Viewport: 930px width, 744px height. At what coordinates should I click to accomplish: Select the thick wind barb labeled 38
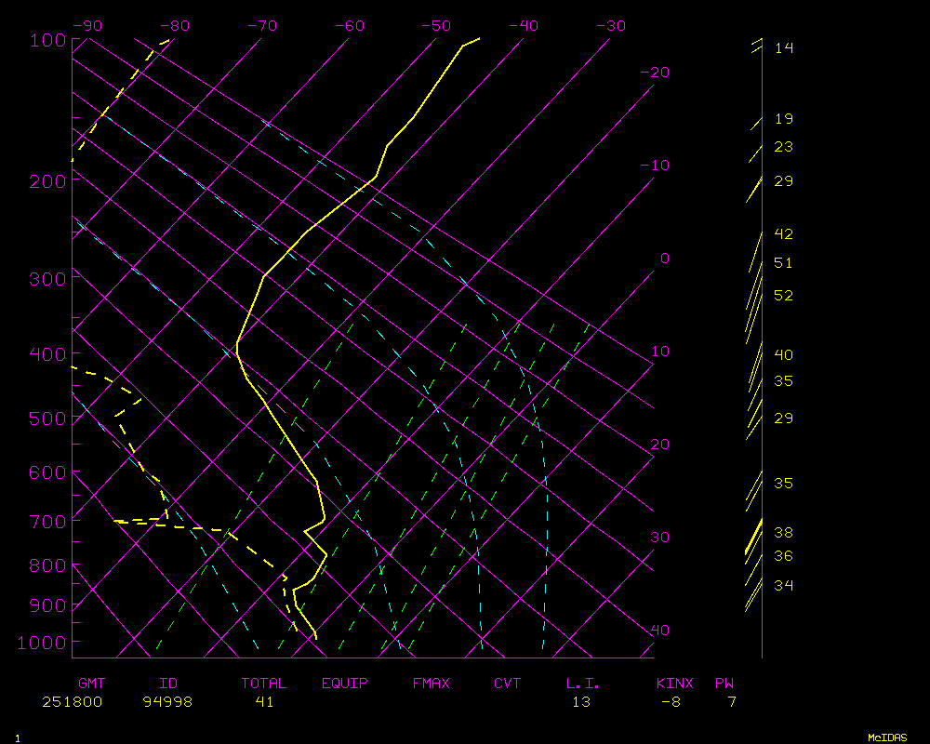(x=754, y=537)
